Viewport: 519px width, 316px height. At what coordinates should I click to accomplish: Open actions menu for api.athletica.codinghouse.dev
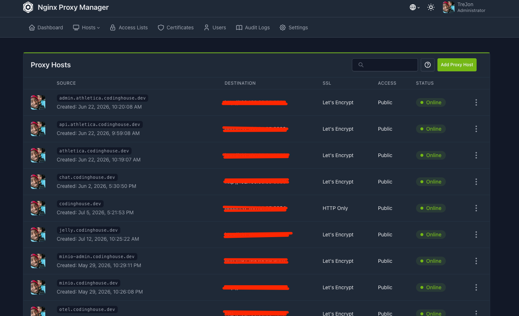476,129
